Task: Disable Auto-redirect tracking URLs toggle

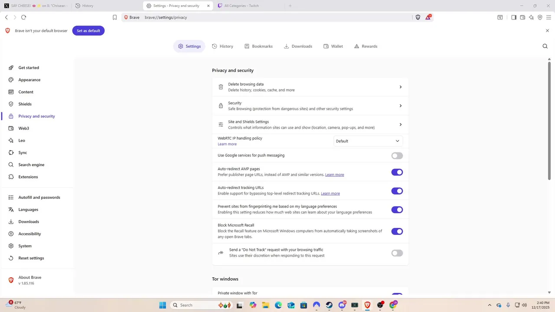Action: (x=397, y=191)
